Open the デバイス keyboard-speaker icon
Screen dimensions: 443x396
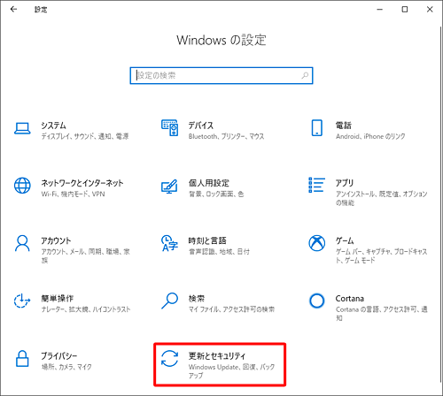click(x=169, y=127)
